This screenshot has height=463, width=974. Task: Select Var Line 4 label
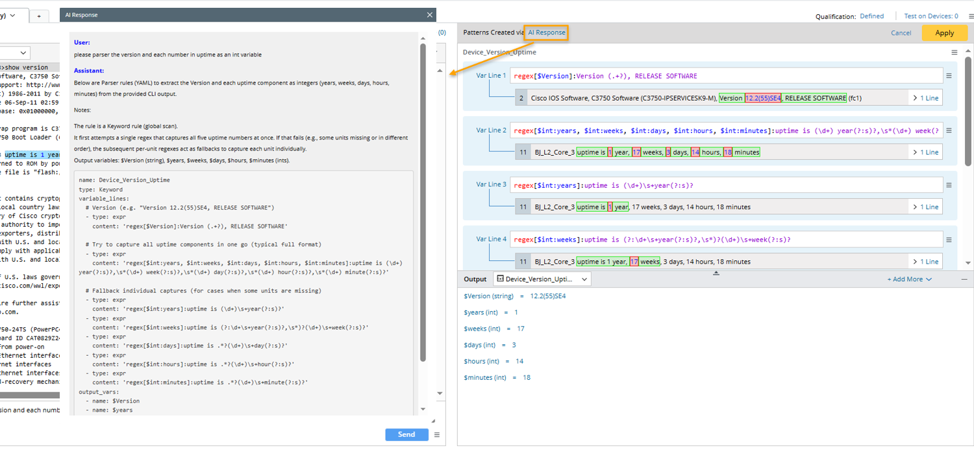[x=491, y=239]
